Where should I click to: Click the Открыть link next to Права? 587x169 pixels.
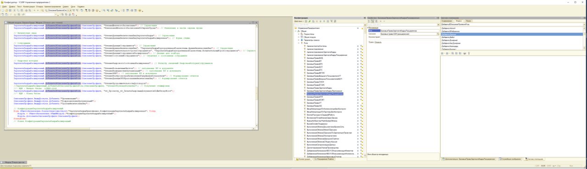pos(378,42)
